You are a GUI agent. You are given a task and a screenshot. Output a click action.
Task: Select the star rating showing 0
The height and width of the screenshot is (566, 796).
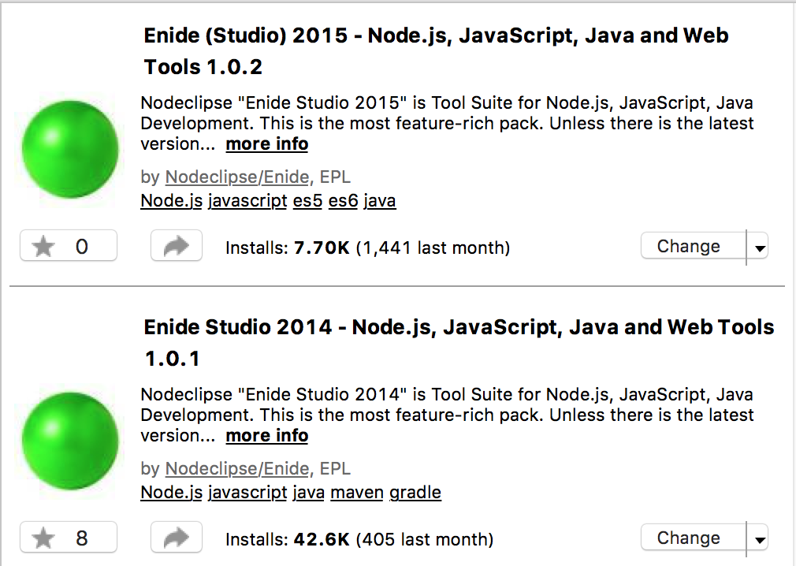[69, 245]
